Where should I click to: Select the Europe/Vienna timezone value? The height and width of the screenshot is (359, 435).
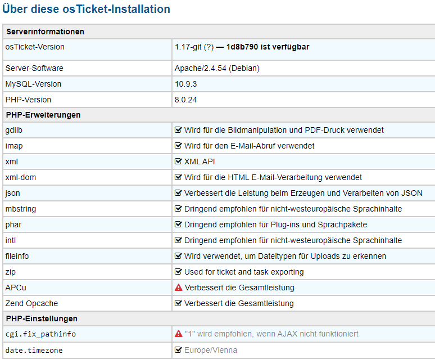[x=211, y=350]
